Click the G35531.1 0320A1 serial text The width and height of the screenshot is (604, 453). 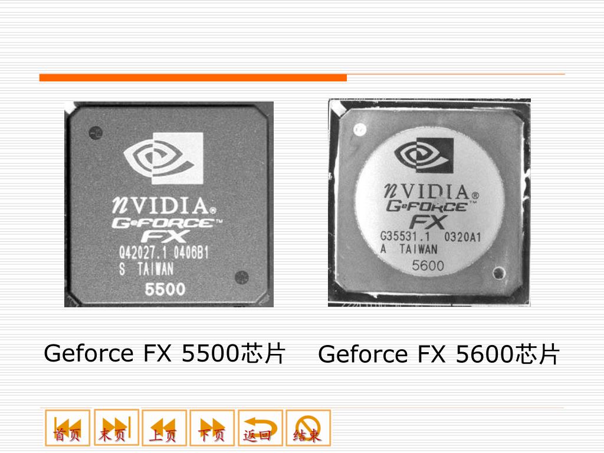click(431, 236)
